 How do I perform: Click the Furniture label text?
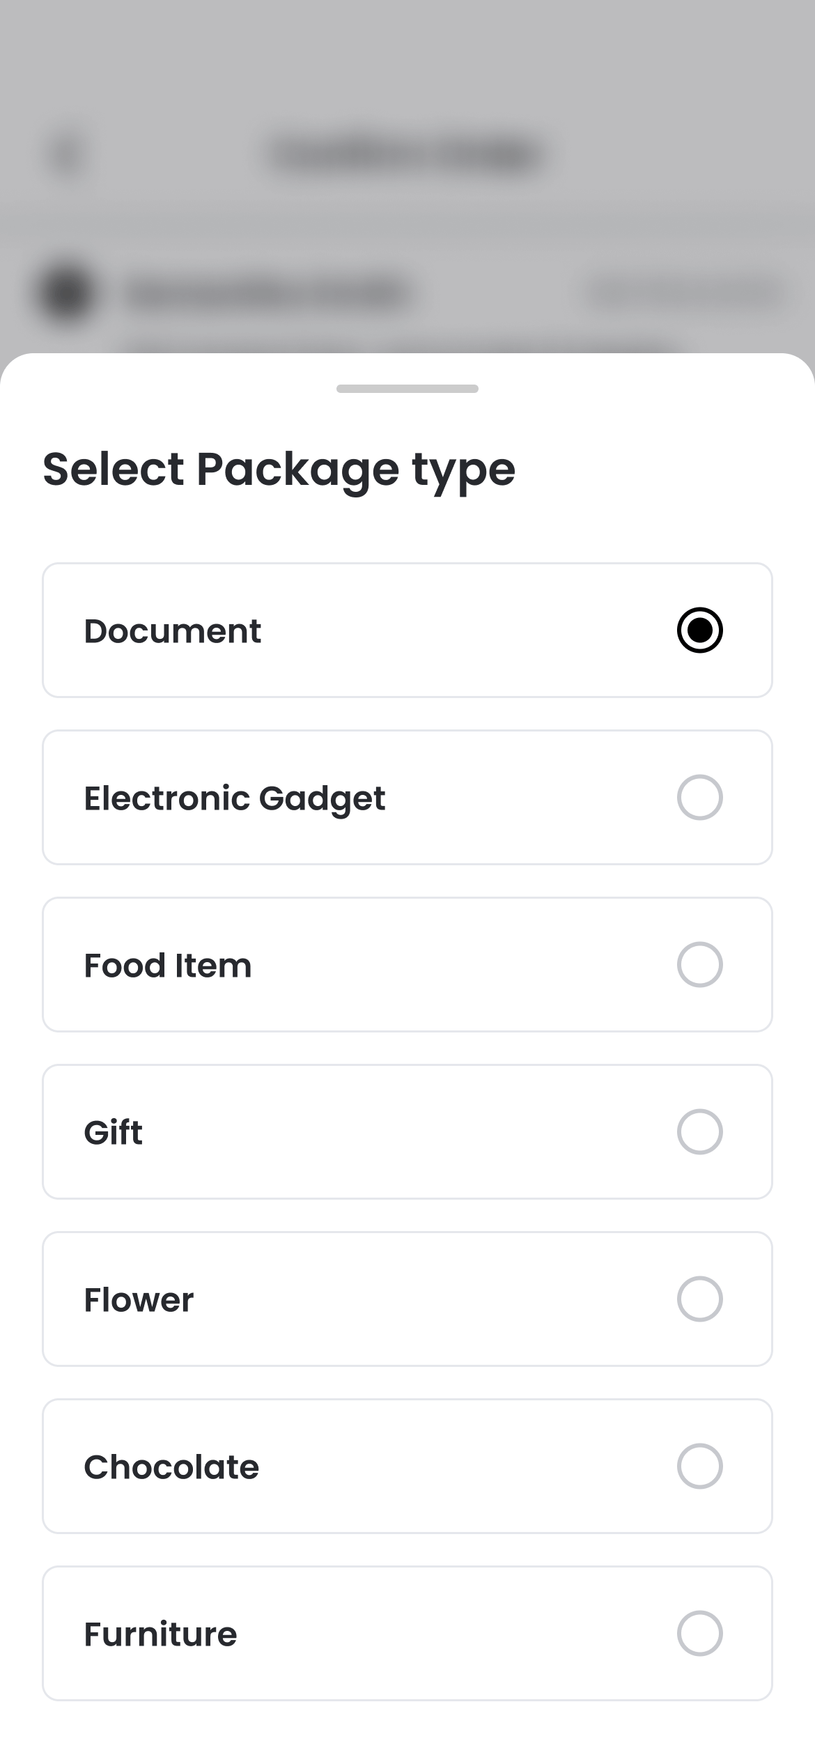point(160,1634)
